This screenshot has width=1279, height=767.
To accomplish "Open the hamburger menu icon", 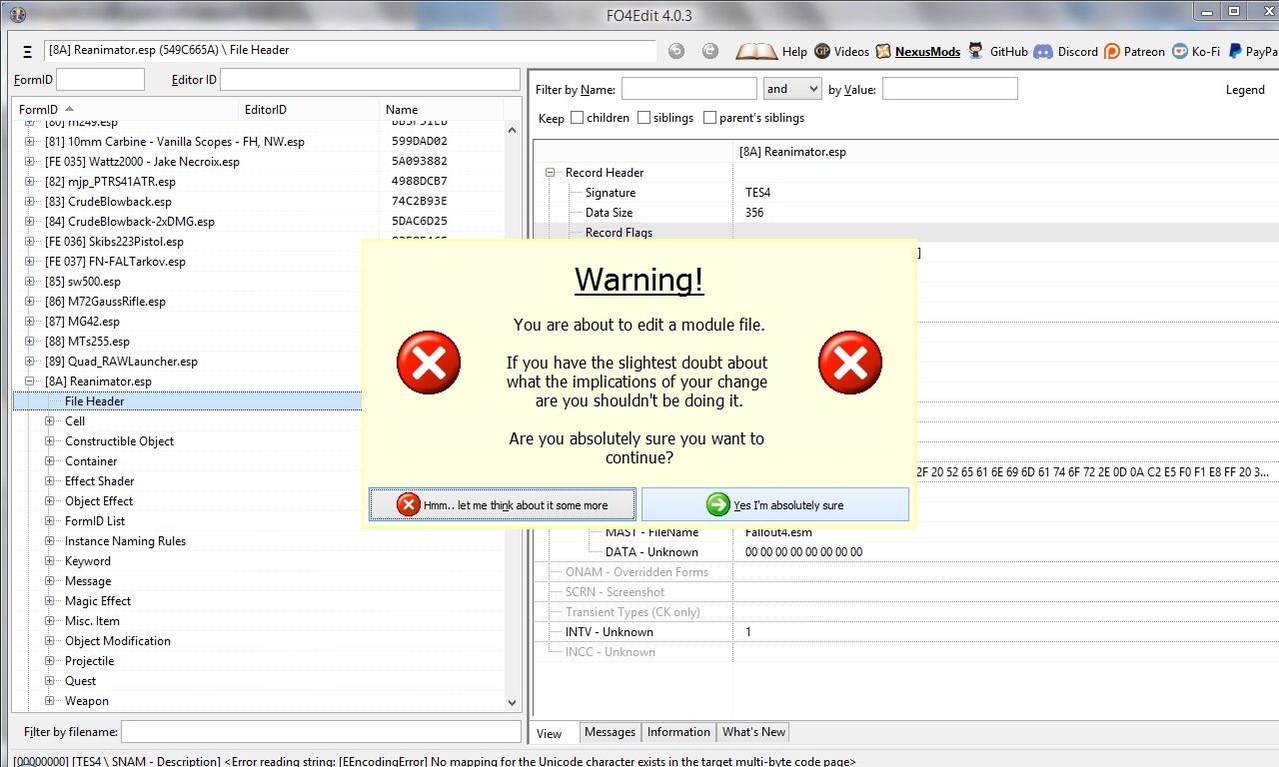I will 27,51.
